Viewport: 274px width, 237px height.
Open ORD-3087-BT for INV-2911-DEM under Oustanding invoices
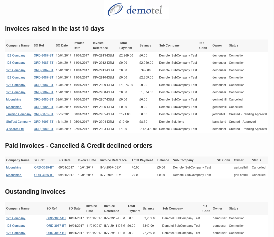56,226
